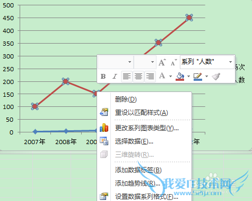
Task: Select the blue series marker at 2007年
Action: pyautogui.click(x=35, y=131)
